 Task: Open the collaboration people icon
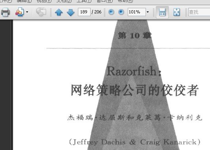tap(19, 12)
